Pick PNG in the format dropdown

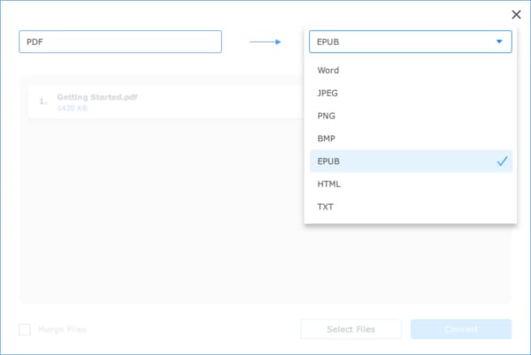[x=327, y=116]
